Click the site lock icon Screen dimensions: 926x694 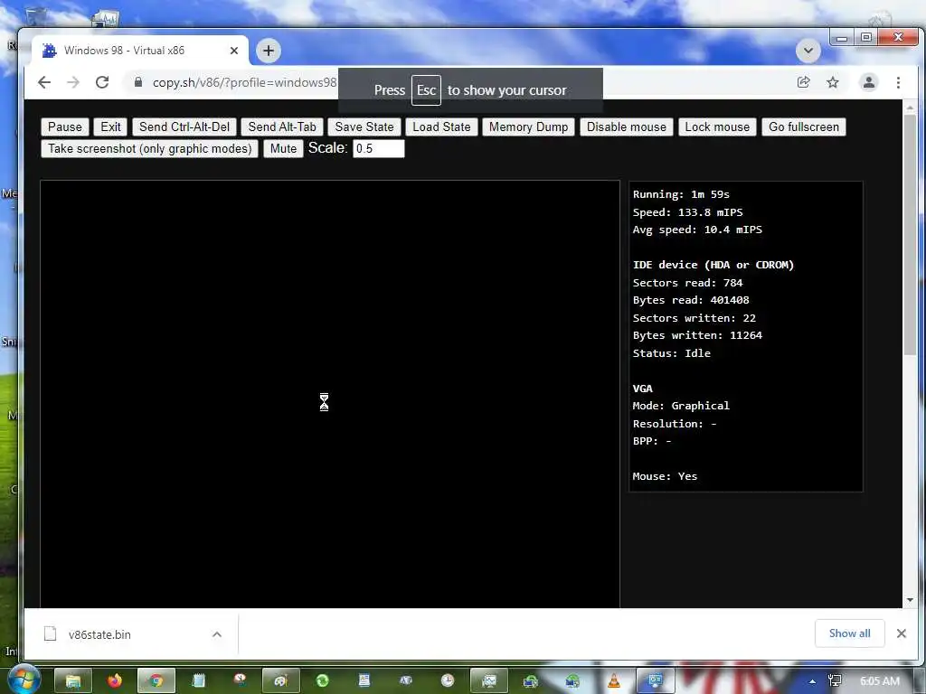tap(138, 82)
